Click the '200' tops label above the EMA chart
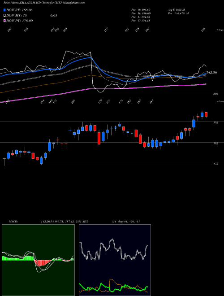The height and width of the screenshot is (296, 224). click(65, 30)
